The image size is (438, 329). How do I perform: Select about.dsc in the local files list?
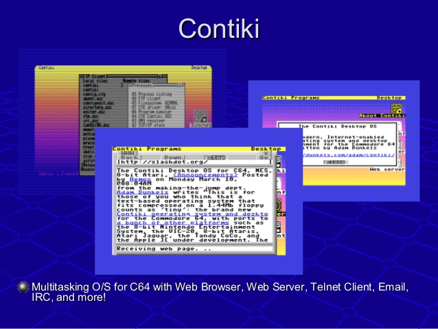93,99
